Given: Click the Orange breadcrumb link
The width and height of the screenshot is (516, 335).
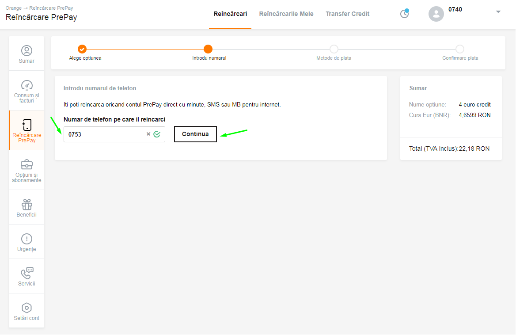Looking at the screenshot, I should tap(14, 8).
